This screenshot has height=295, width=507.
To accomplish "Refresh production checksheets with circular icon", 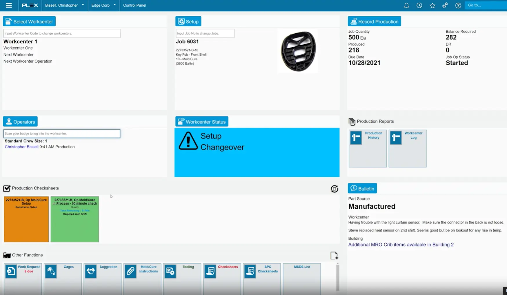I will pyautogui.click(x=334, y=189).
